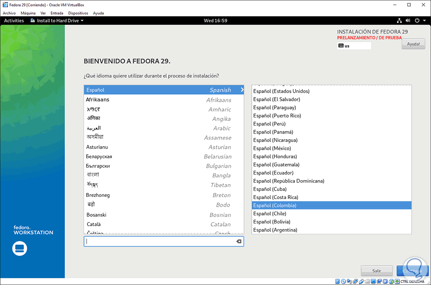
Task: Select the Bangla language row
Action: coord(164,175)
